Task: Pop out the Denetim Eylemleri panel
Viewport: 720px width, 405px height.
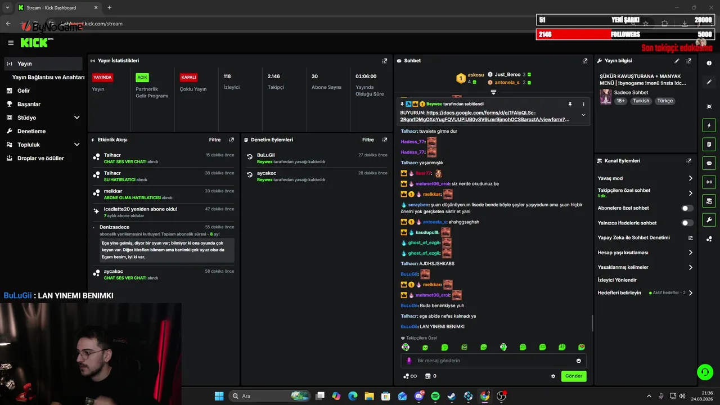Action: point(385,140)
